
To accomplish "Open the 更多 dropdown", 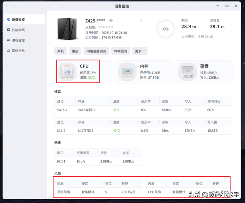I will (x=140, y=51).
